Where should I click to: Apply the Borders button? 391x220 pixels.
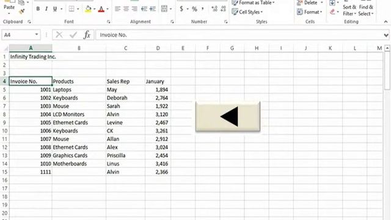click(x=71, y=9)
